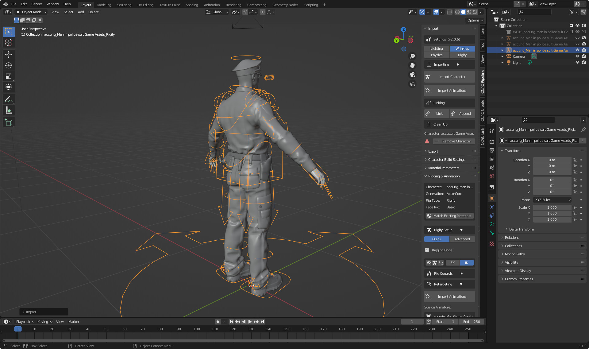
Task: Click Match Existing Materials button
Action: pos(450,216)
